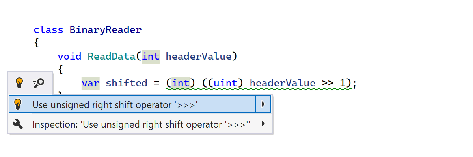This screenshot has width=473, height=157.
Task: Click the >> shift operator in code
Action: point(328,83)
